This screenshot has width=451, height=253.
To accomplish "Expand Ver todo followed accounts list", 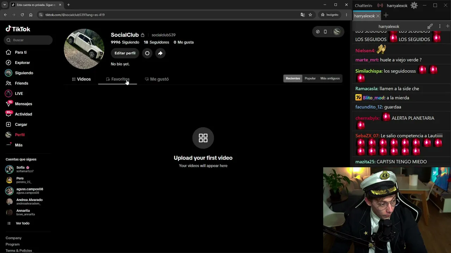I will pos(19,223).
